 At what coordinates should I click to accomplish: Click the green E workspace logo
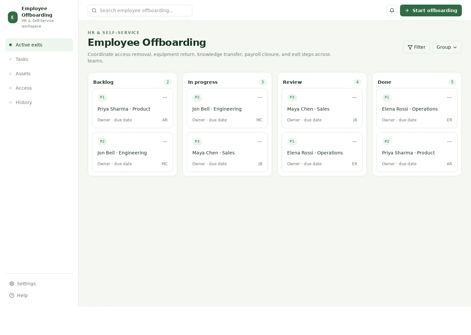click(x=13, y=17)
